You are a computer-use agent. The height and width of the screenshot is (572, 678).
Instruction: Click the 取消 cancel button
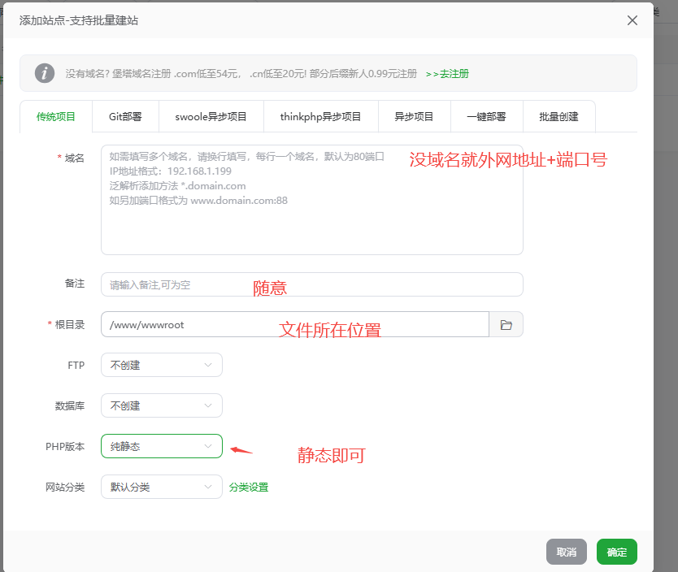567,552
